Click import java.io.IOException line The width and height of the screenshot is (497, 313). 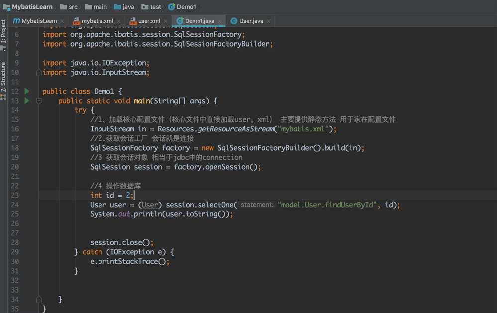[96, 63]
